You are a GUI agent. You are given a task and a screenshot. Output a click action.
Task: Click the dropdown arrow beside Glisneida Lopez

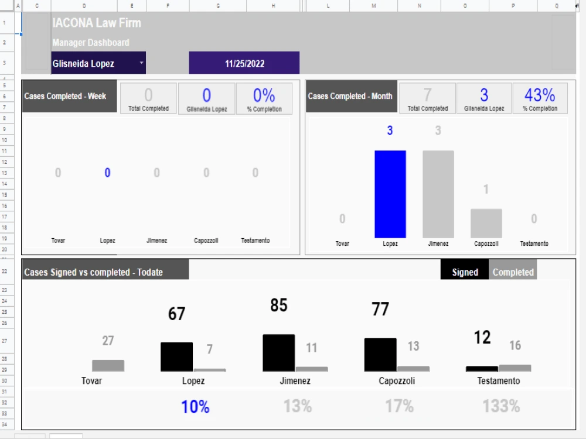pos(141,63)
